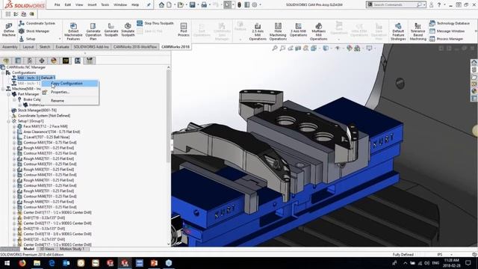The width and height of the screenshot is (478, 269).
Task: Open the Tools menu
Action: click(x=105, y=5)
